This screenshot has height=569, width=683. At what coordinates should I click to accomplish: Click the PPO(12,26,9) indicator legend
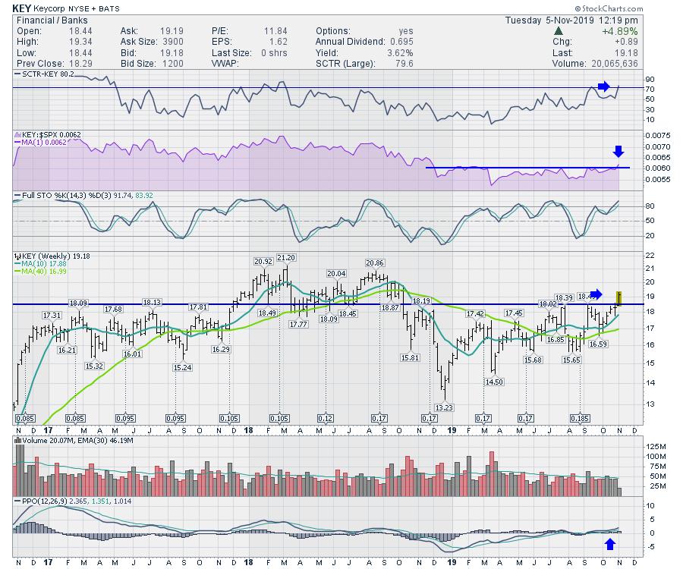point(73,501)
